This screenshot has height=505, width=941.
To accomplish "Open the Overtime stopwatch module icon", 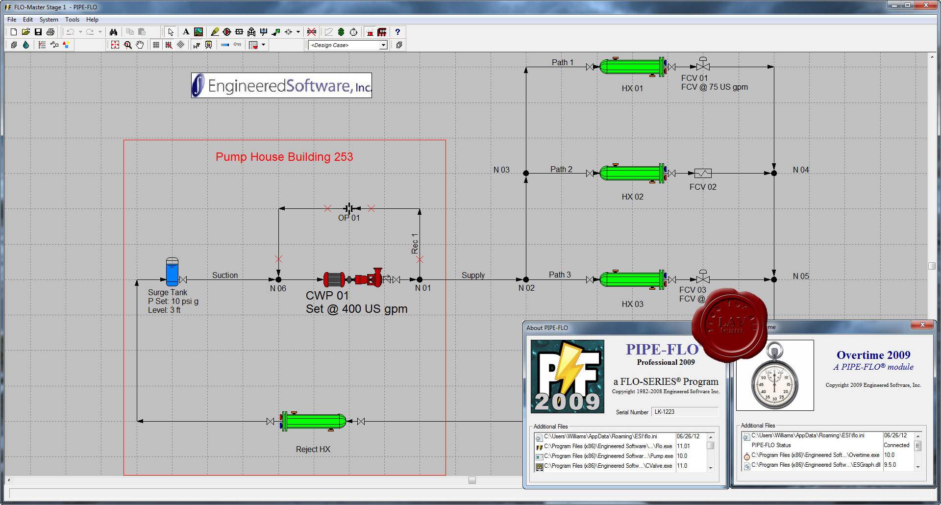I will [x=354, y=32].
